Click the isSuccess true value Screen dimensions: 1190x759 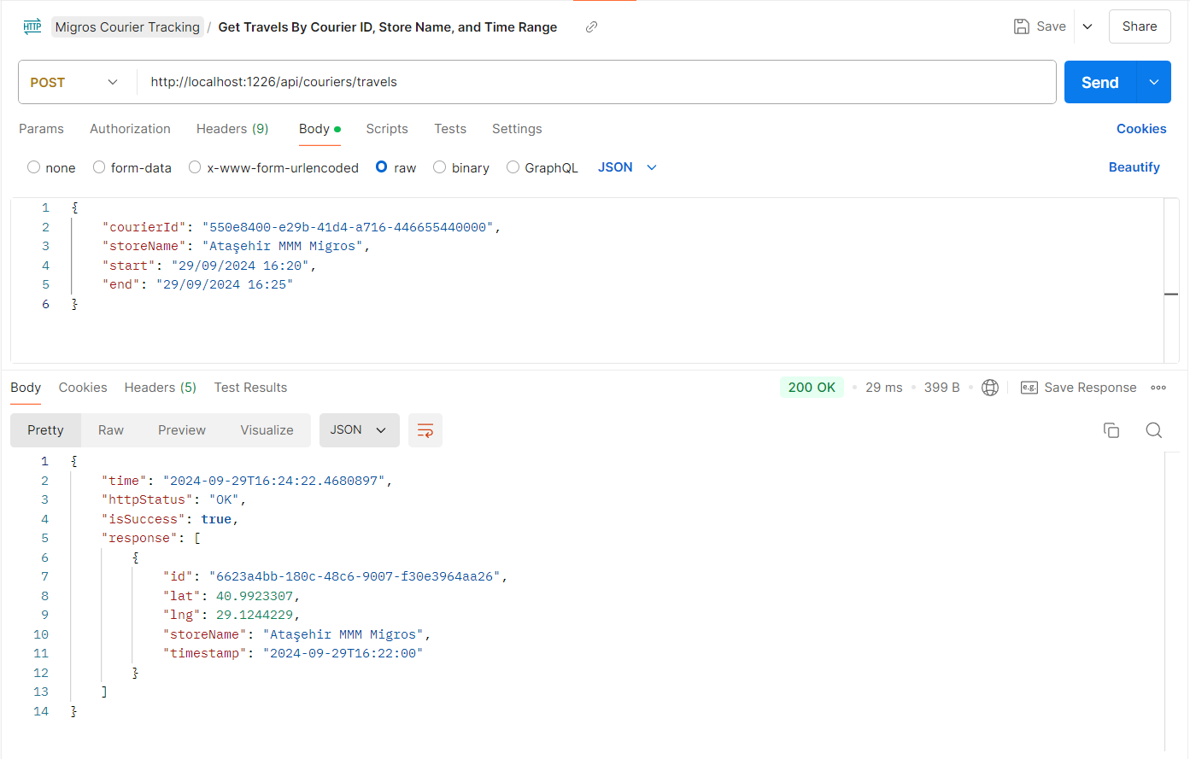(x=216, y=519)
